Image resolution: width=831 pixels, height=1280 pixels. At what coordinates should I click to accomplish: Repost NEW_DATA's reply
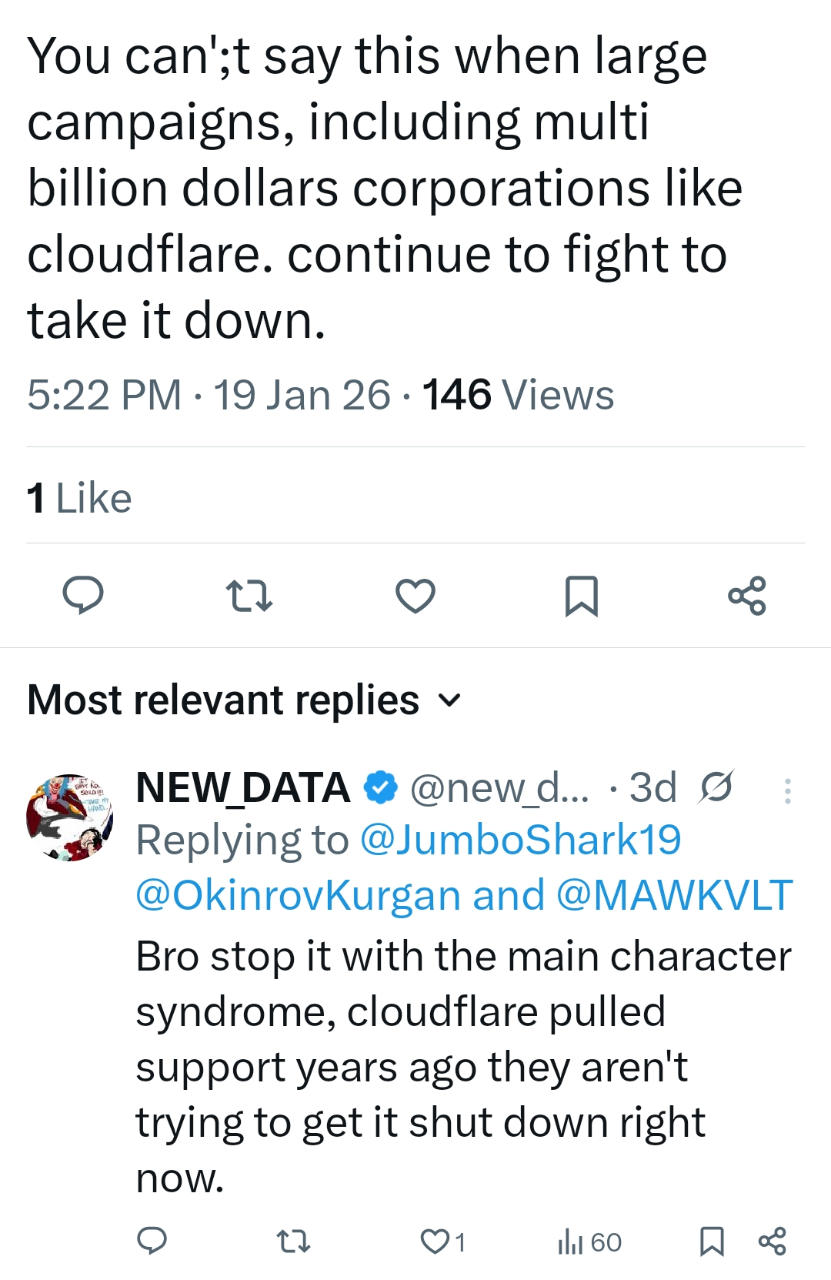293,1241
